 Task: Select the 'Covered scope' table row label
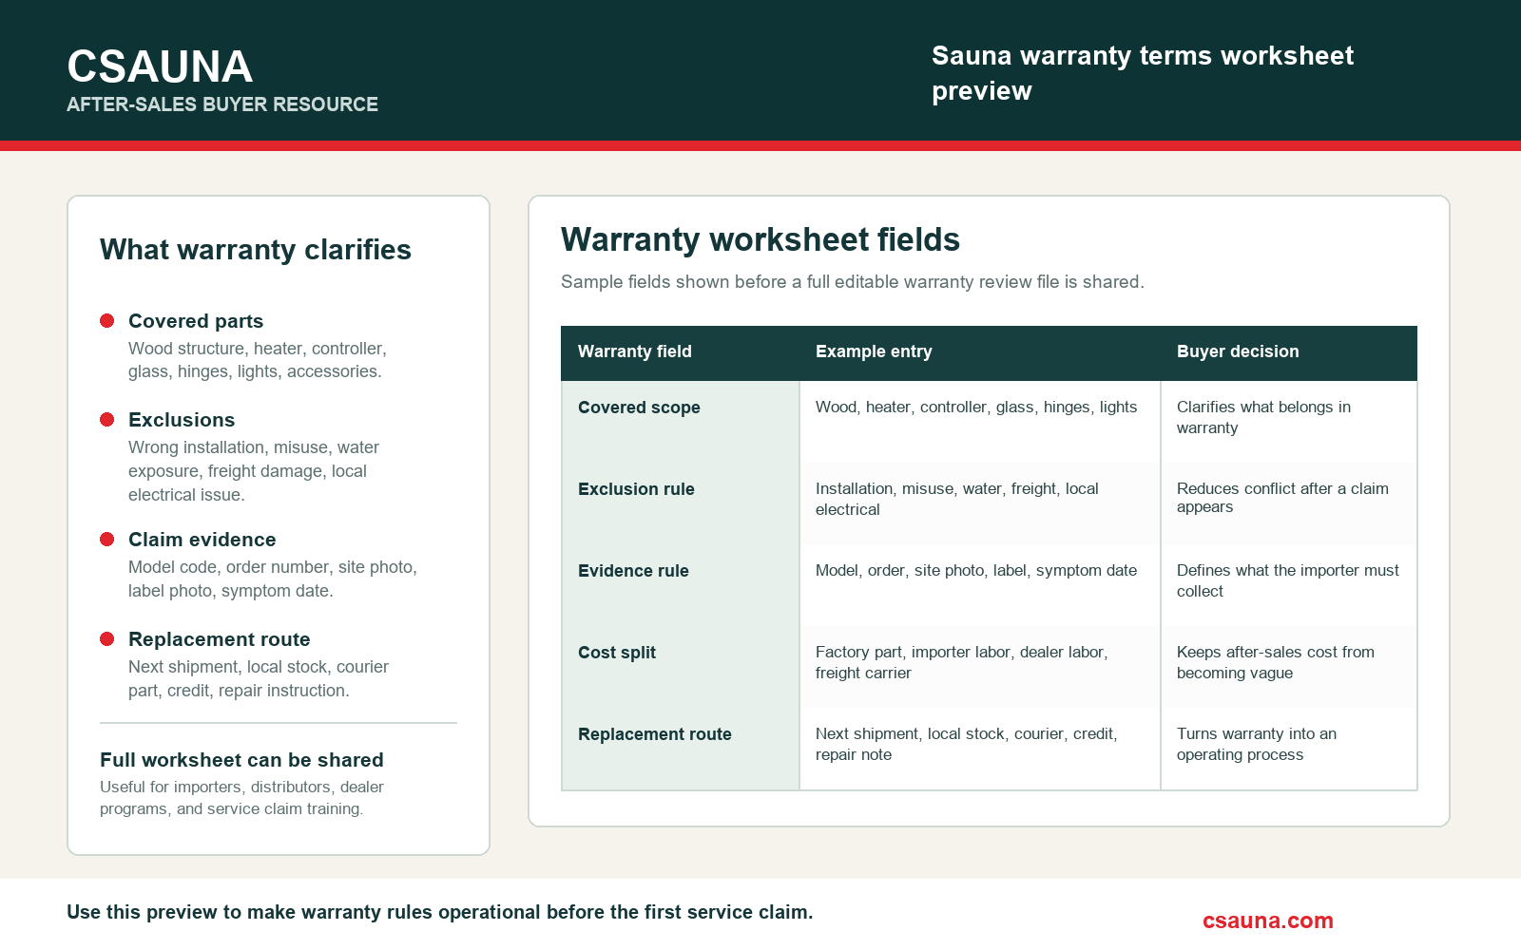639,408
